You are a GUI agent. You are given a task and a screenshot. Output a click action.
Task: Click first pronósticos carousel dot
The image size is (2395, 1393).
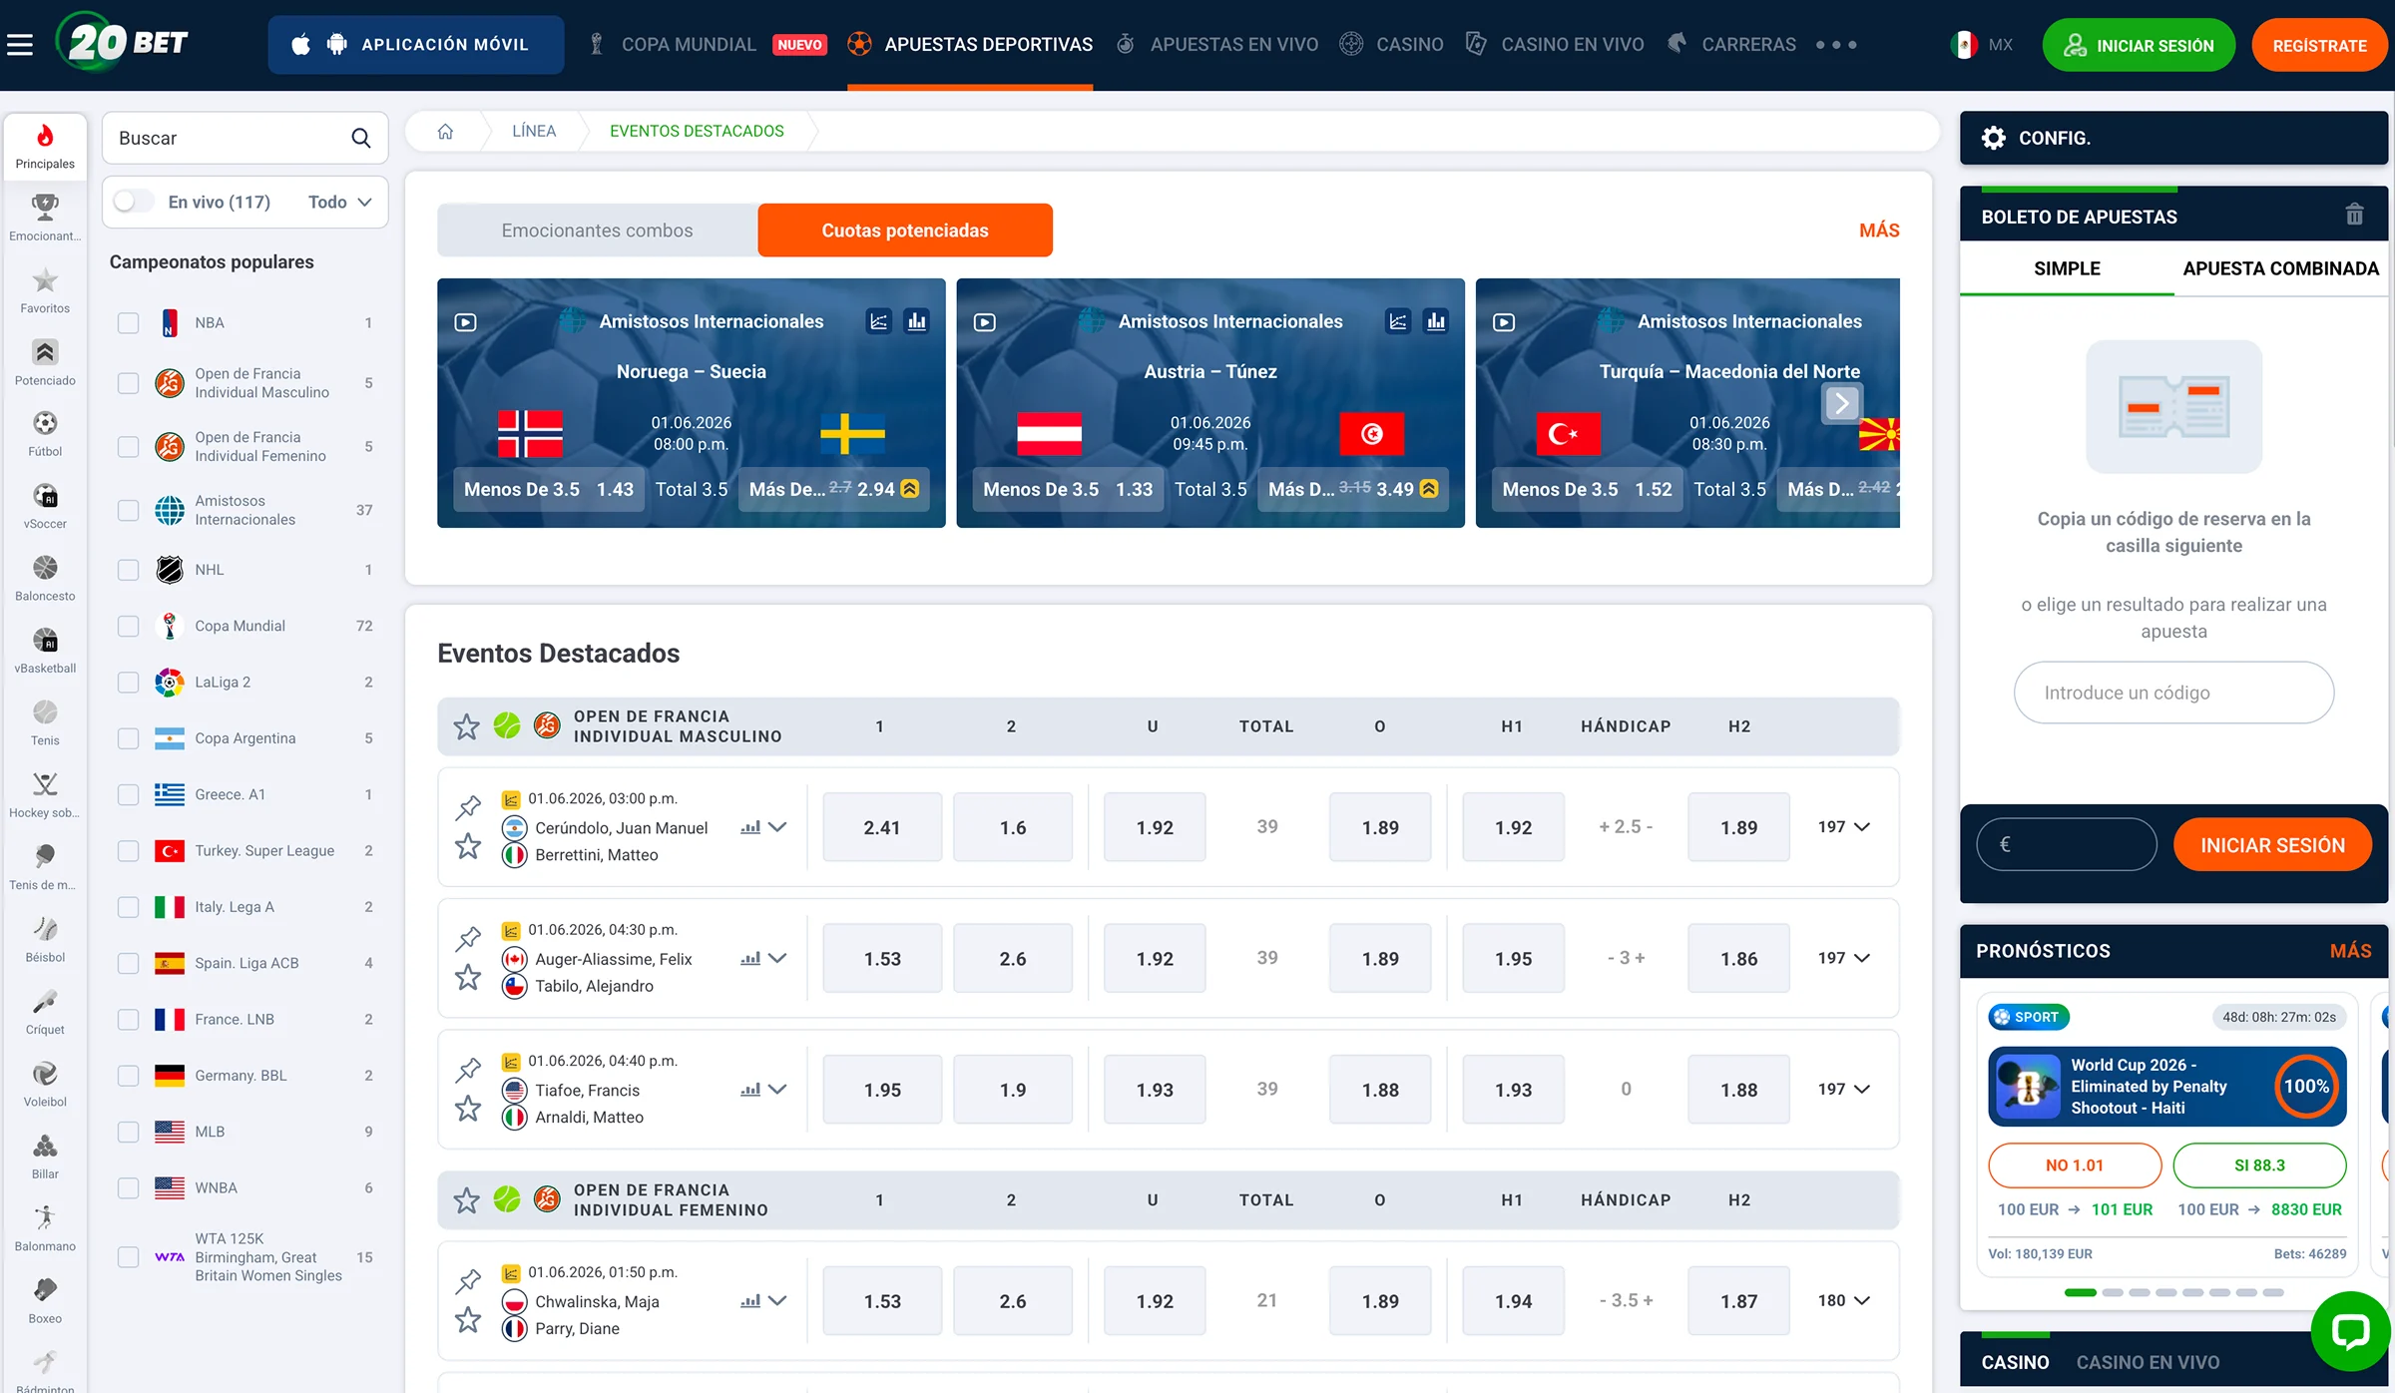click(2080, 1292)
